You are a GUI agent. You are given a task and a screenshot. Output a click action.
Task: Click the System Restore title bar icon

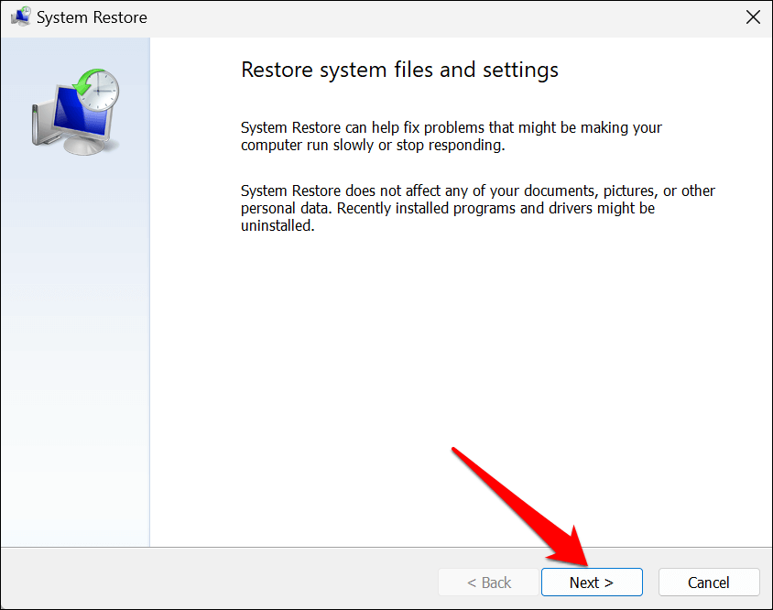click(x=21, y=17)
